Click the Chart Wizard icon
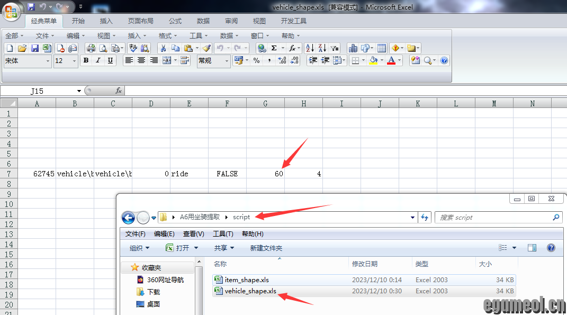The height and width of the screenshot is (315, 567). point(354,48)
